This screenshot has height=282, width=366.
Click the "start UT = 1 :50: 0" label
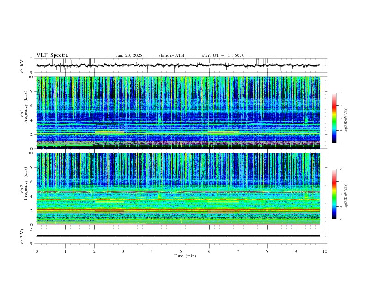[223, 55]
